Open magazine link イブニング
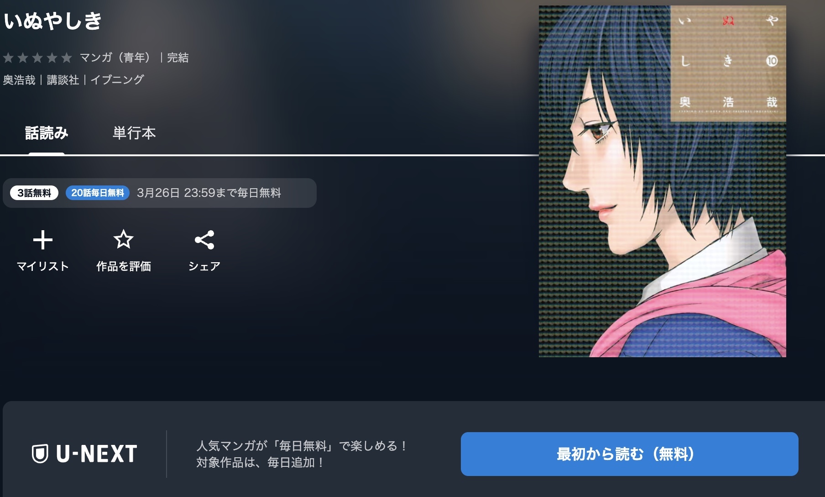825x497 pixels. pos(117,80)
